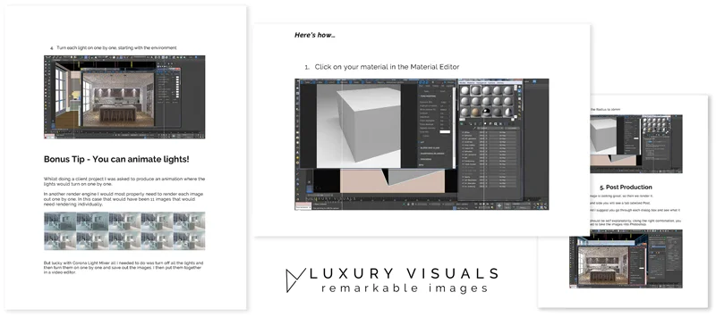Image resolution: width=716 pixels, height=334 pixels.
Task: Click the 'But lucky with Corona Light Mixer' paragraph
Action: pyautogui.click(x=124, y=268)
